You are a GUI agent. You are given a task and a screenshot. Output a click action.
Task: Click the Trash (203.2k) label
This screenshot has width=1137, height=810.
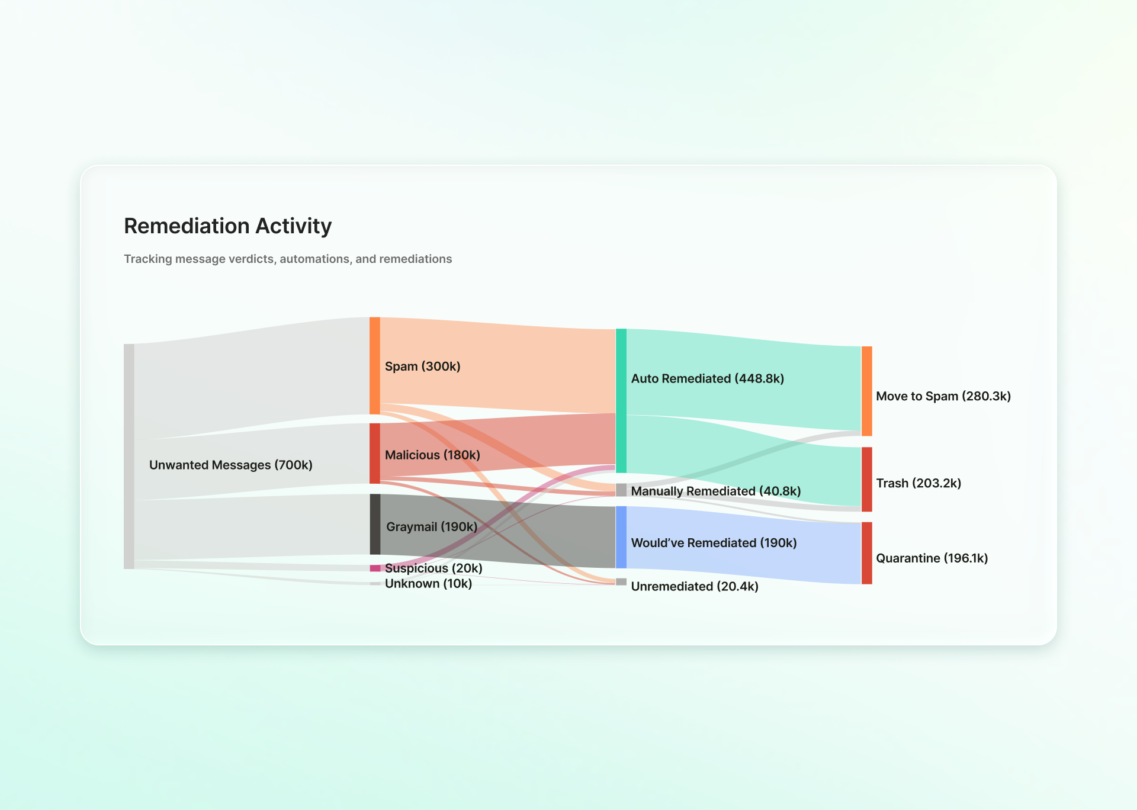(x=918, y=483)
